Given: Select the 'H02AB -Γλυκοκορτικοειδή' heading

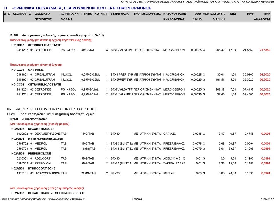Looking at the screenshot, I should 28,119.
